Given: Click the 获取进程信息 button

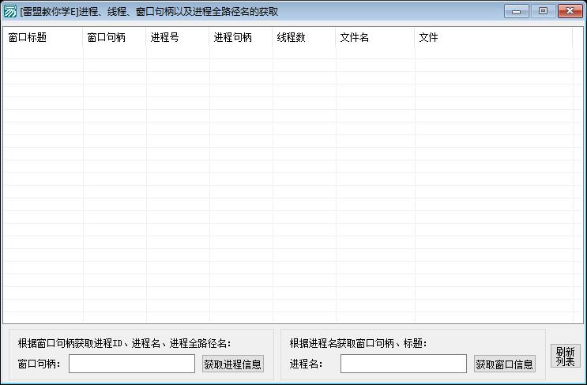Looking at the screenshot, I should pos(233,364).
